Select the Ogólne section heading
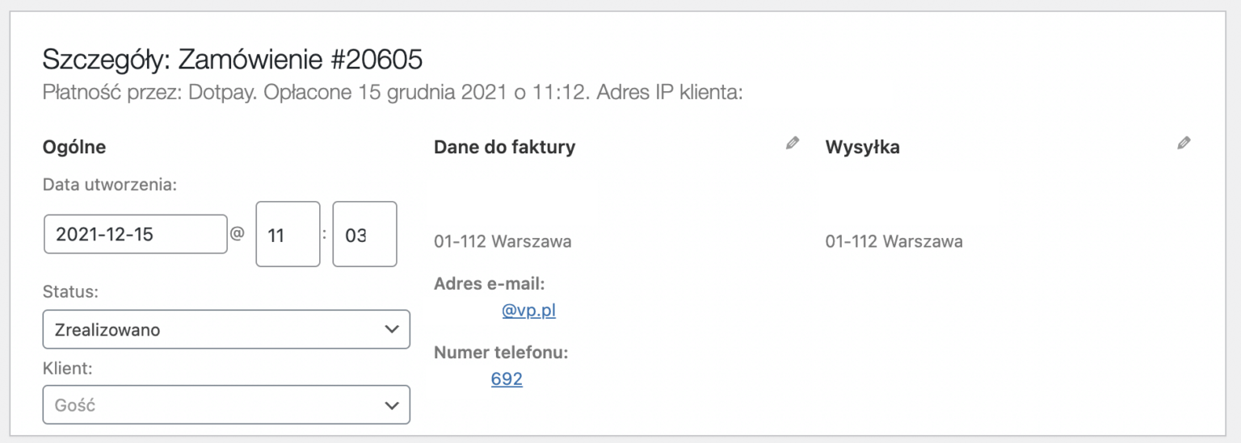 click(x=74, y=148)
